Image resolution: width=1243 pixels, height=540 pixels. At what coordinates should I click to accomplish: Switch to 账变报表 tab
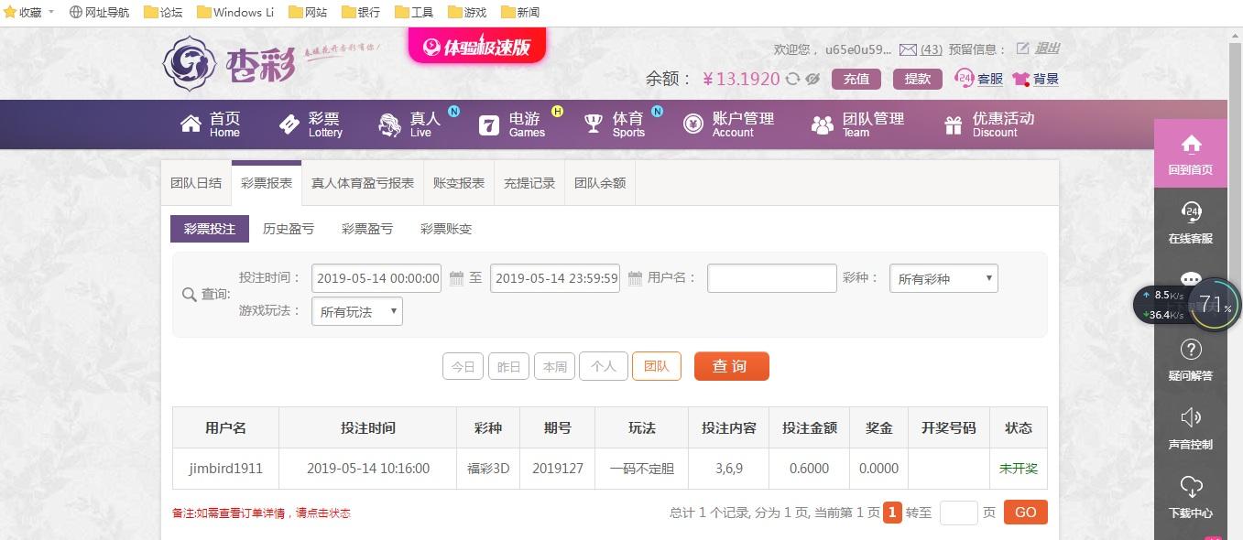(x=459, y=183)
